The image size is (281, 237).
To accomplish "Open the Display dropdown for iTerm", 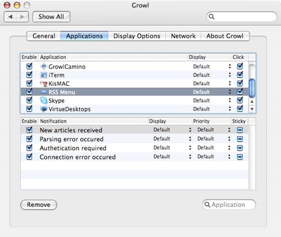I will 212,75.
